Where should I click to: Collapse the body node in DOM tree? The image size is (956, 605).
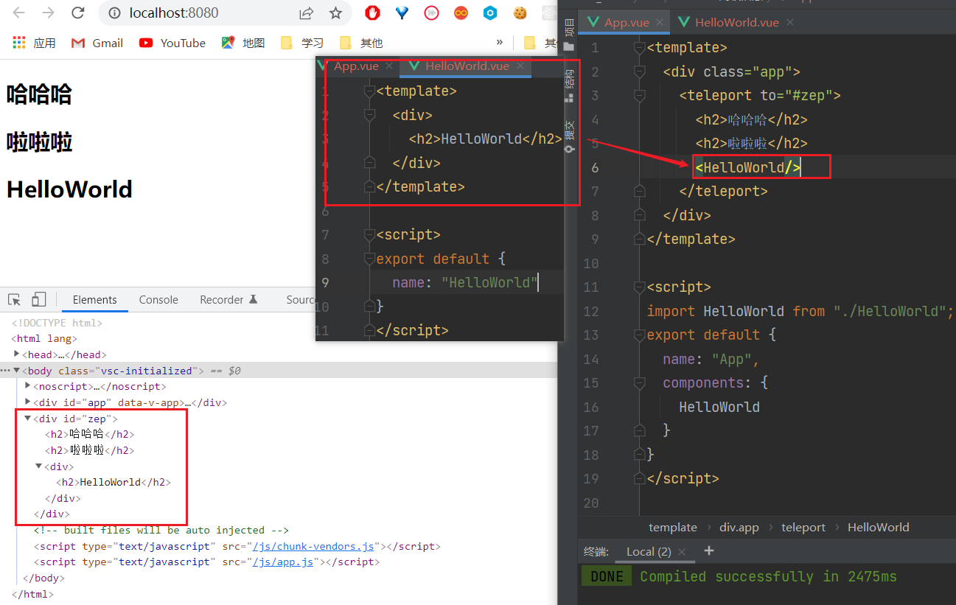[x=16, y=371]
